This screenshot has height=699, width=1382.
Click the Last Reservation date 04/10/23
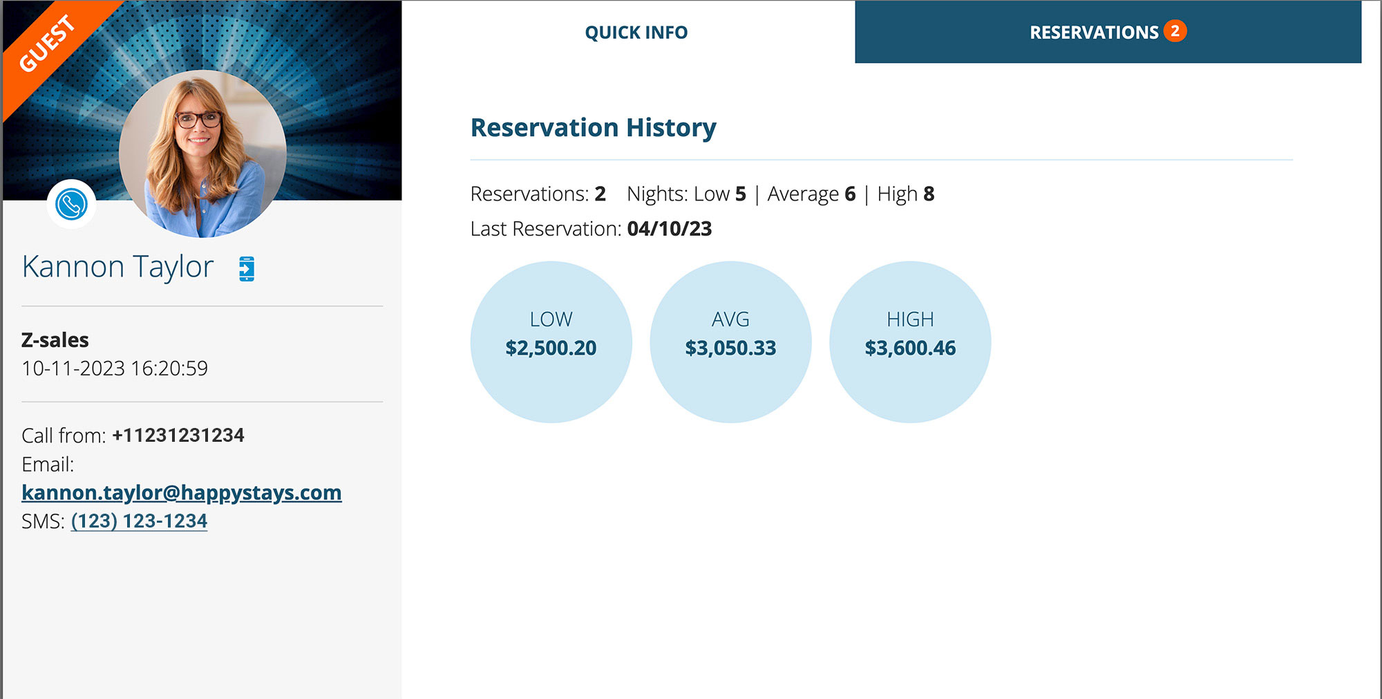[x=669, y=229]
